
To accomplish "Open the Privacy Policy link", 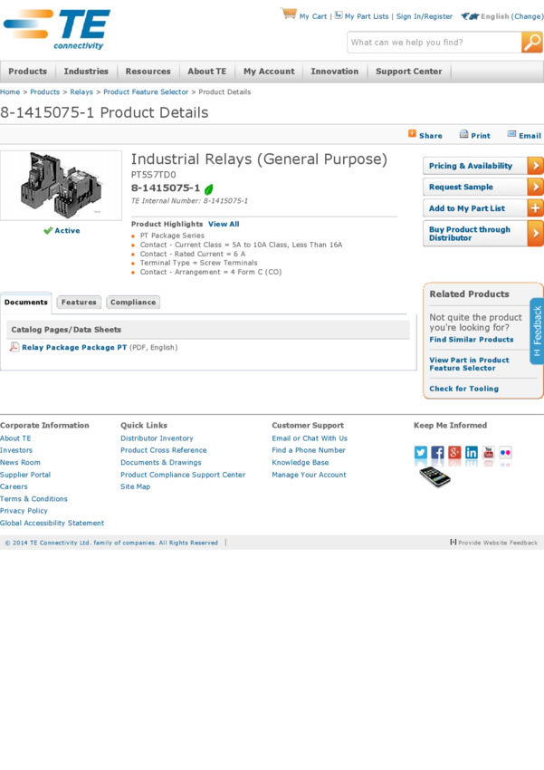I will [x=24, y=510].
